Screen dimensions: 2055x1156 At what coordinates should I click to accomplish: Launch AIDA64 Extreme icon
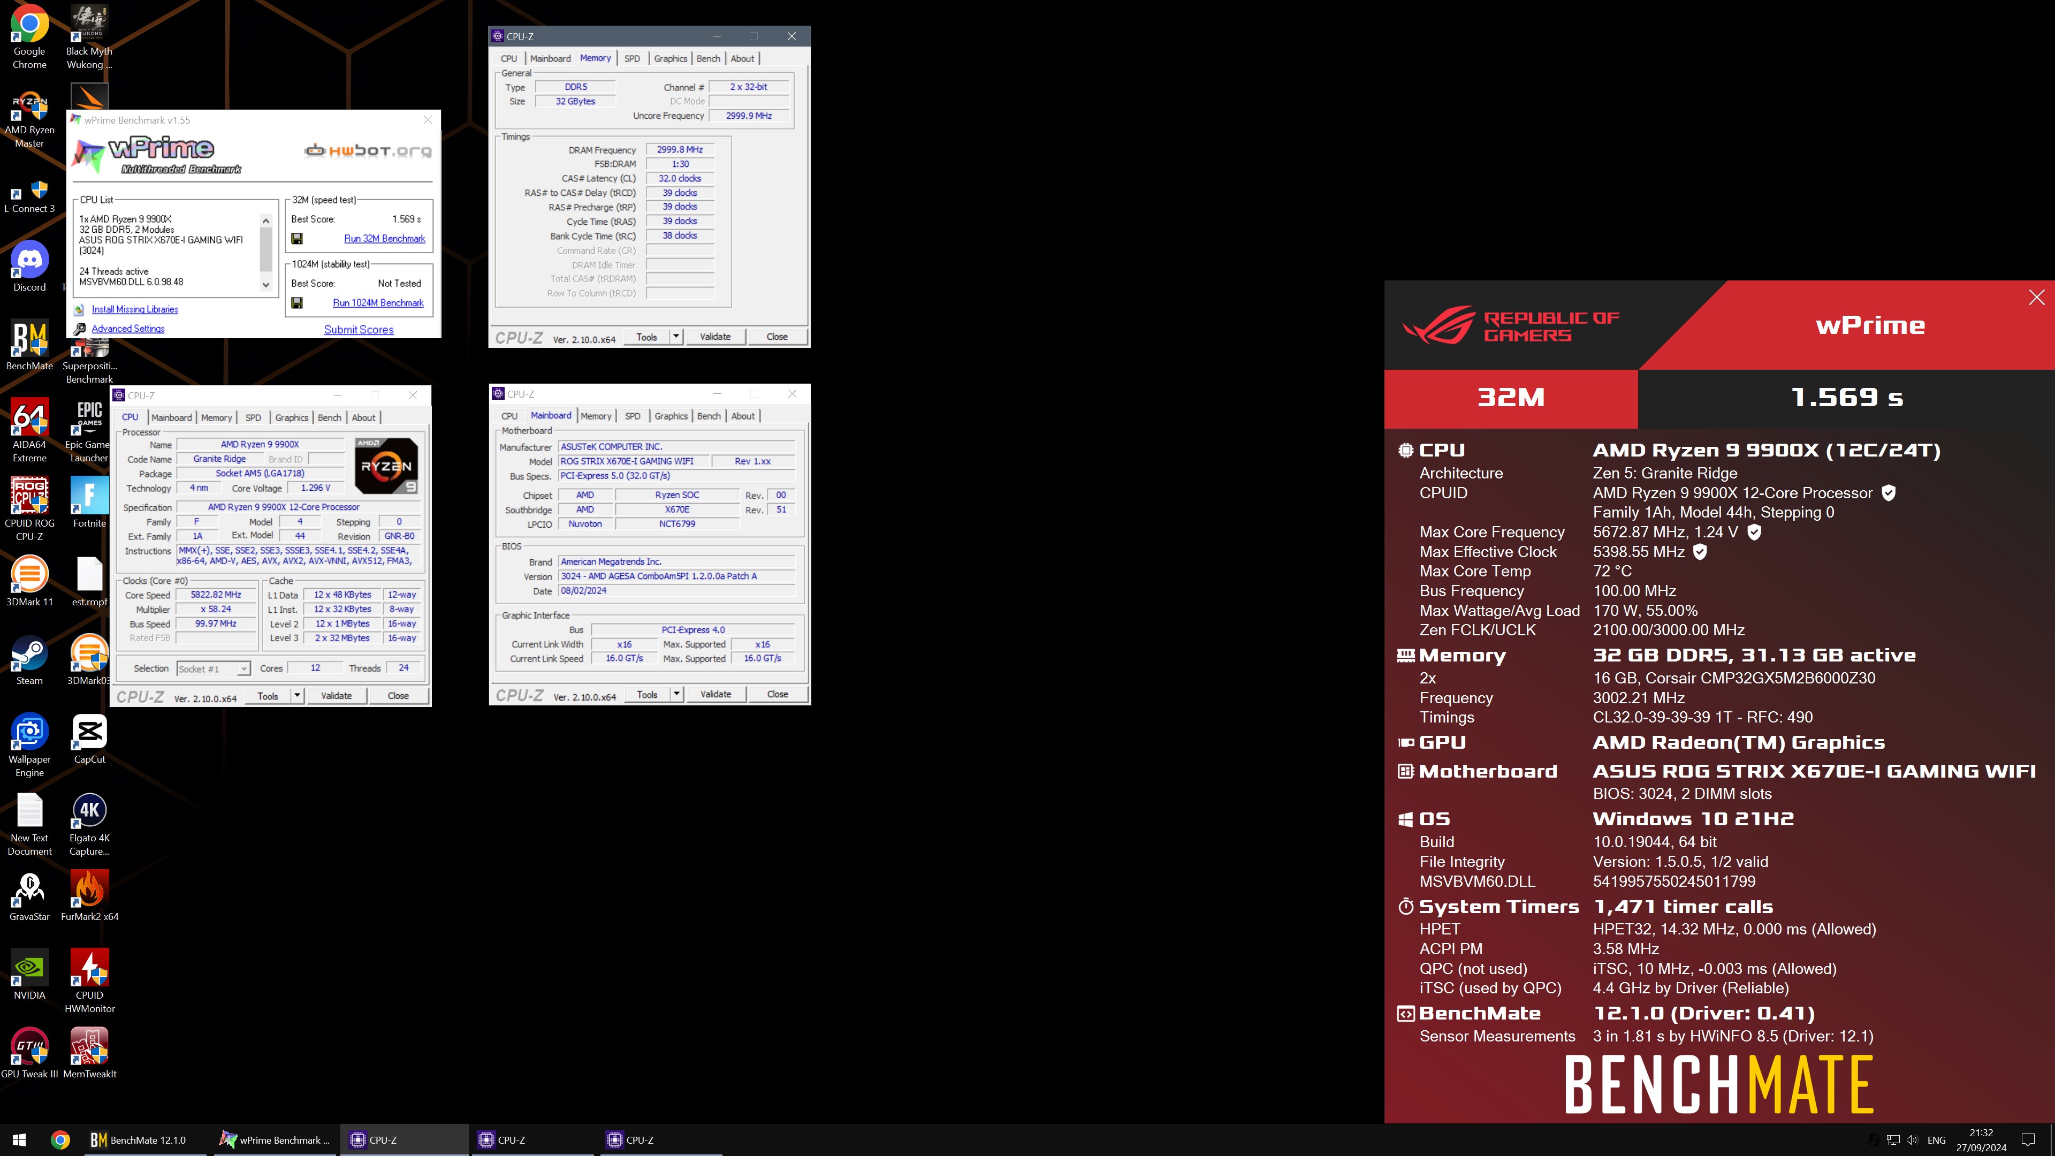pyautogui.click(x=29, y=431)
